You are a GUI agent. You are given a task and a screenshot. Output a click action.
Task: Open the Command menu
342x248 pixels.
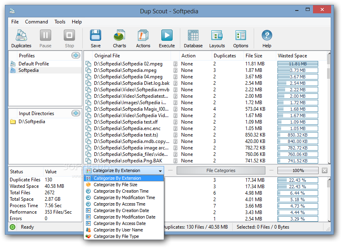click(36, 22)
